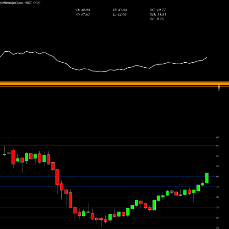Click the 56 price axis label

coord(218,156)
